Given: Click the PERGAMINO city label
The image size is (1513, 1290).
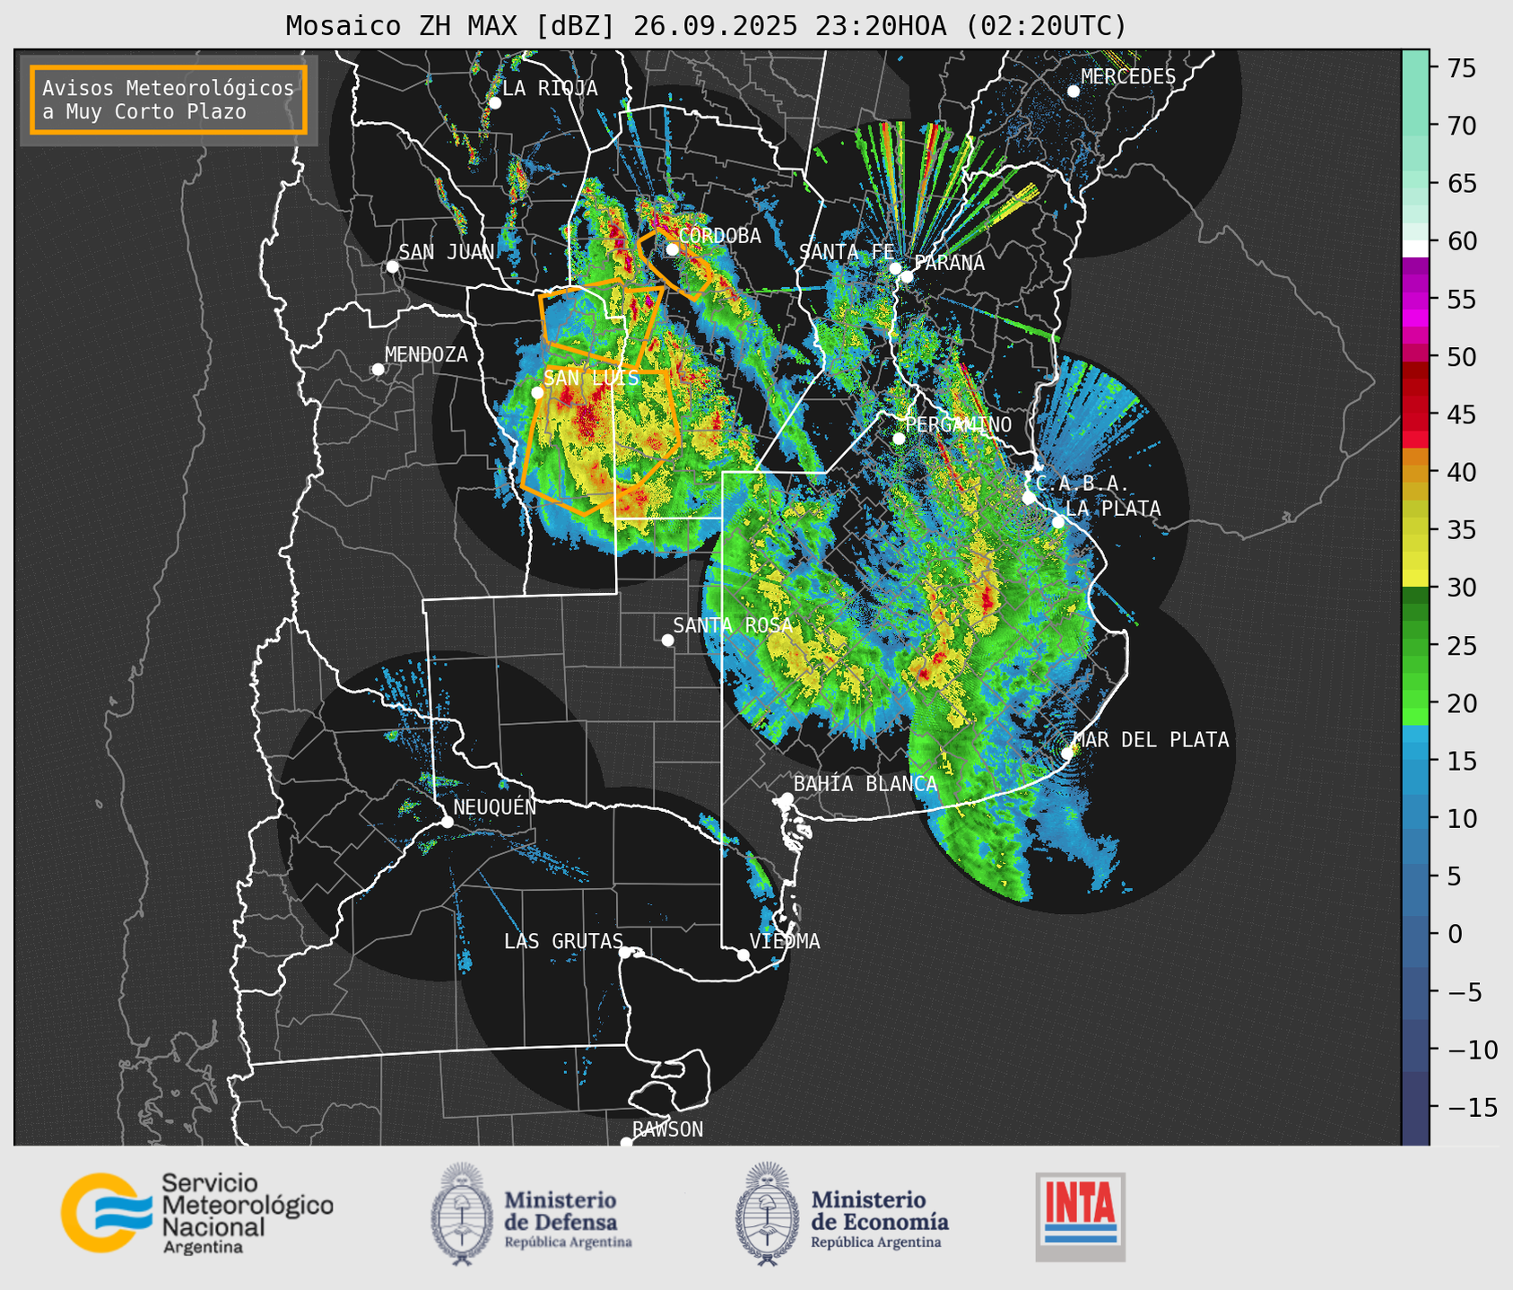Looking at the screenshot, I should pos(958,424).
